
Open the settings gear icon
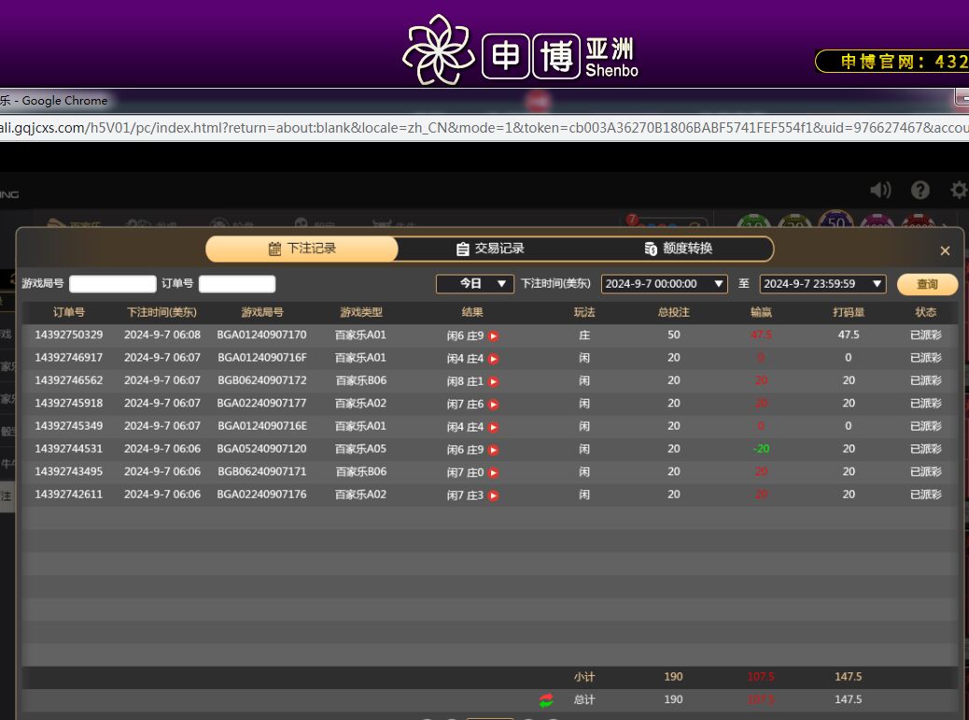point(959,191)
